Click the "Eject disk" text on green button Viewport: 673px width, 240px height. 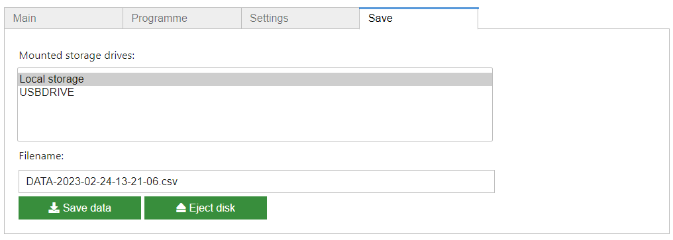point(212,208)
